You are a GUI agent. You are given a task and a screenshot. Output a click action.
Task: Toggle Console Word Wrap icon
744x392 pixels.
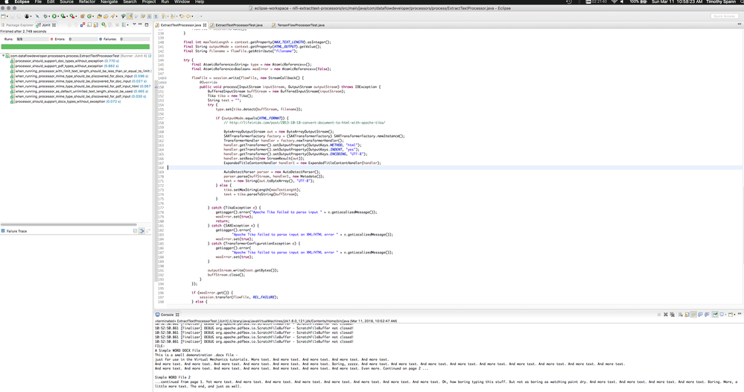[693, 314]
